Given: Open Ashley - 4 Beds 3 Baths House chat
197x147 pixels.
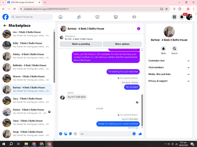Looking at the screenshot, I should click(26, 56).
